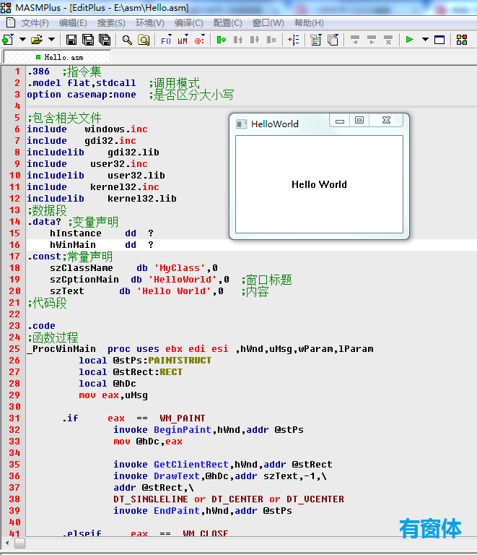Image resolution: width=477 pixels, height=555 pixels.
Task: Click the colorful tool manager icon
Action: coord(462,40)
